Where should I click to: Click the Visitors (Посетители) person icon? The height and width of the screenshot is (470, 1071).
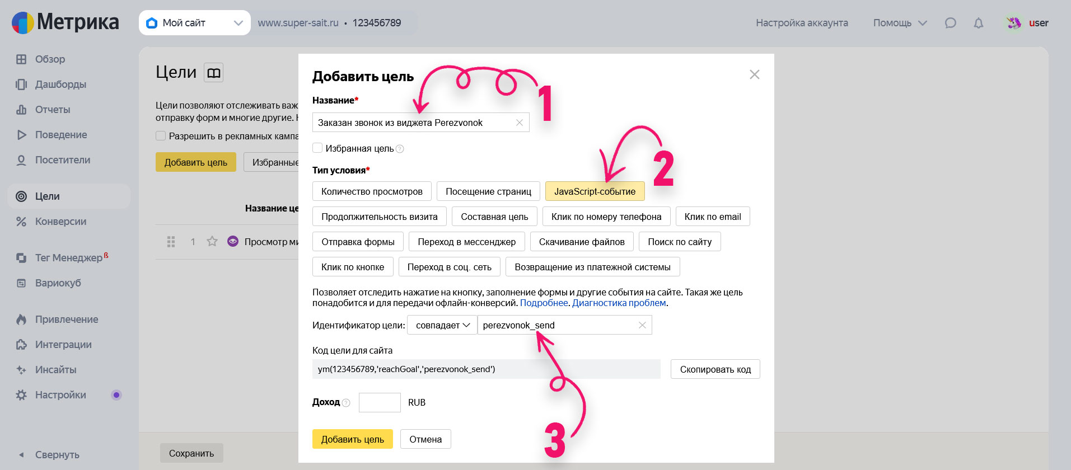(x=21, y=160)
